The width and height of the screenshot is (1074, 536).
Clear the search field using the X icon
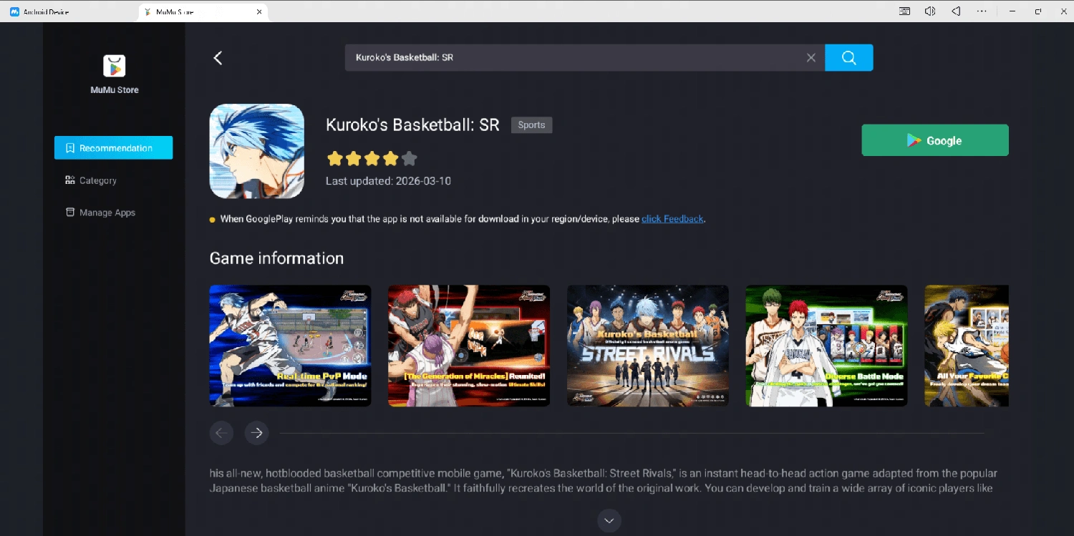tap(811, 57)
